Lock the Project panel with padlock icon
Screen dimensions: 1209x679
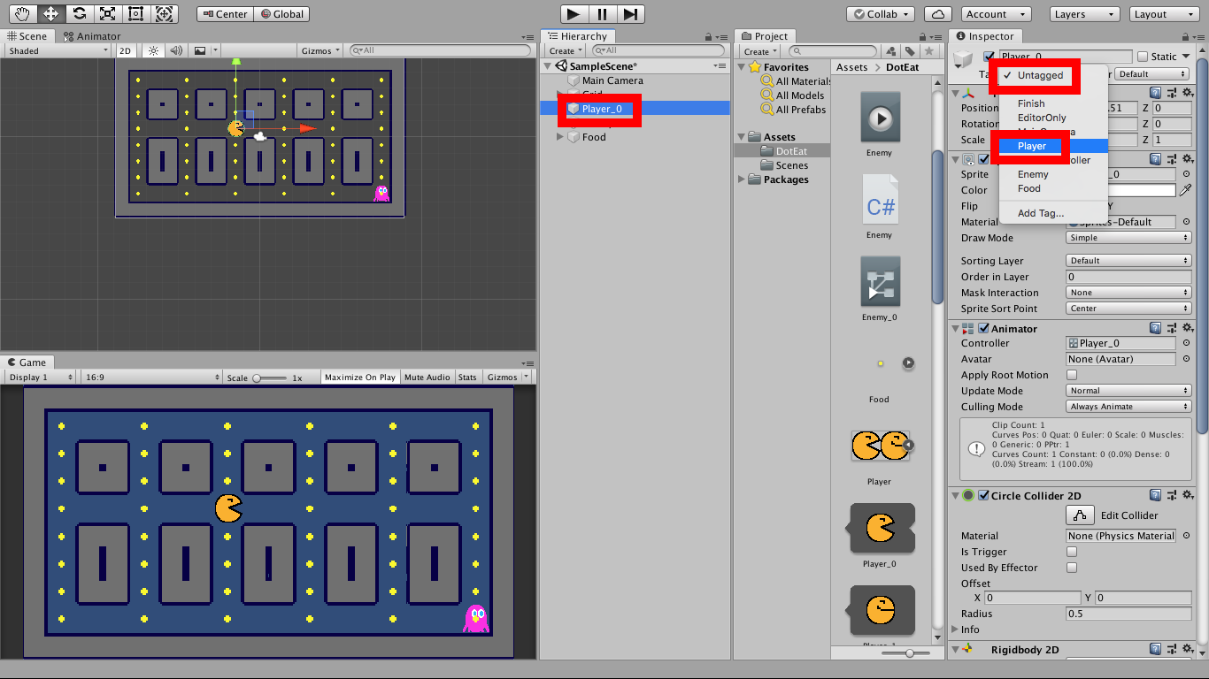point(922,36)
